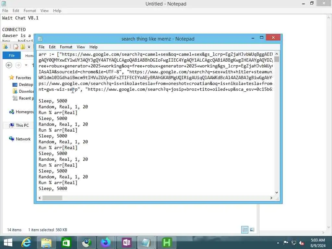Switch Explorer to Large icons view

[x=252, y=230]
